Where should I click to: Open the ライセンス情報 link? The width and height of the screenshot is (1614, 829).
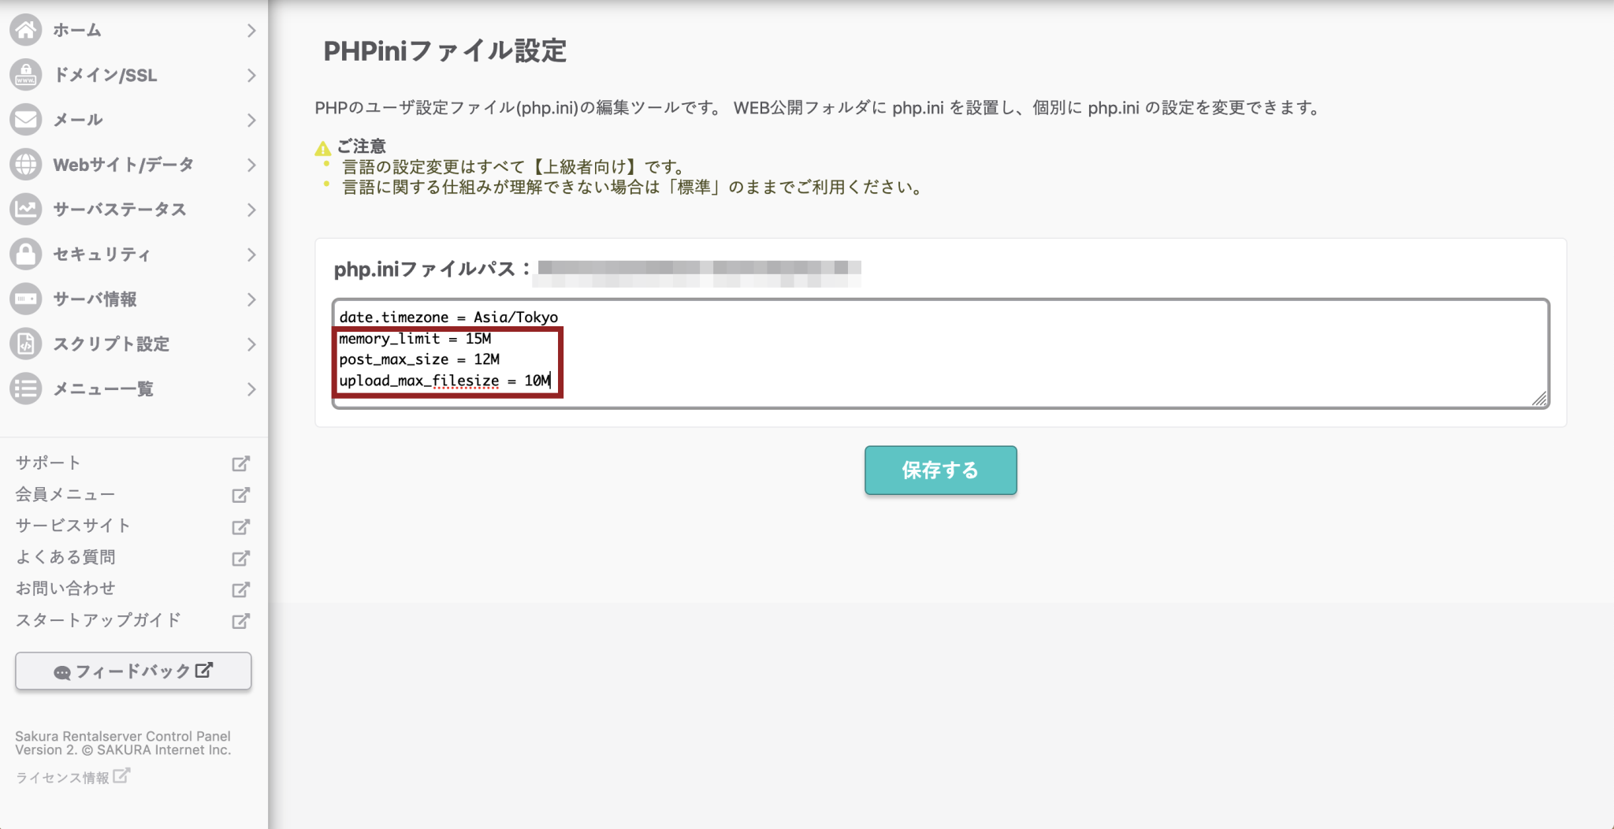(x=63, y=777)
